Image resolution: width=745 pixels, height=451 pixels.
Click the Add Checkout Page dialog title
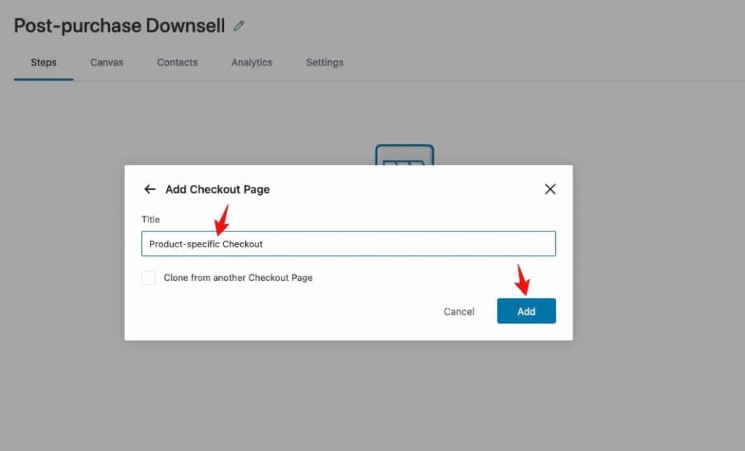pos(218,189)
